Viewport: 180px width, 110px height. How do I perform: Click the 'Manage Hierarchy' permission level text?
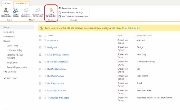[146, 62]
